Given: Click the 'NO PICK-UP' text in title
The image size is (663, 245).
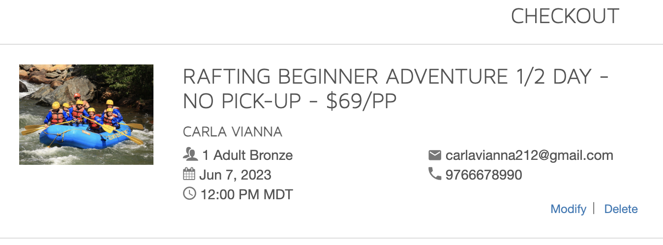Looking at the screenshot, I should pos(241,101).
